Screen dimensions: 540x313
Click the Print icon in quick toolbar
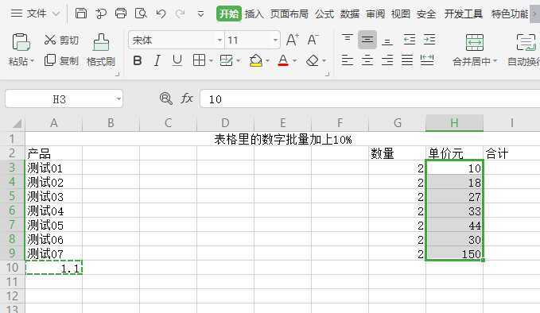pyautogui.click(x=121, y=14)
